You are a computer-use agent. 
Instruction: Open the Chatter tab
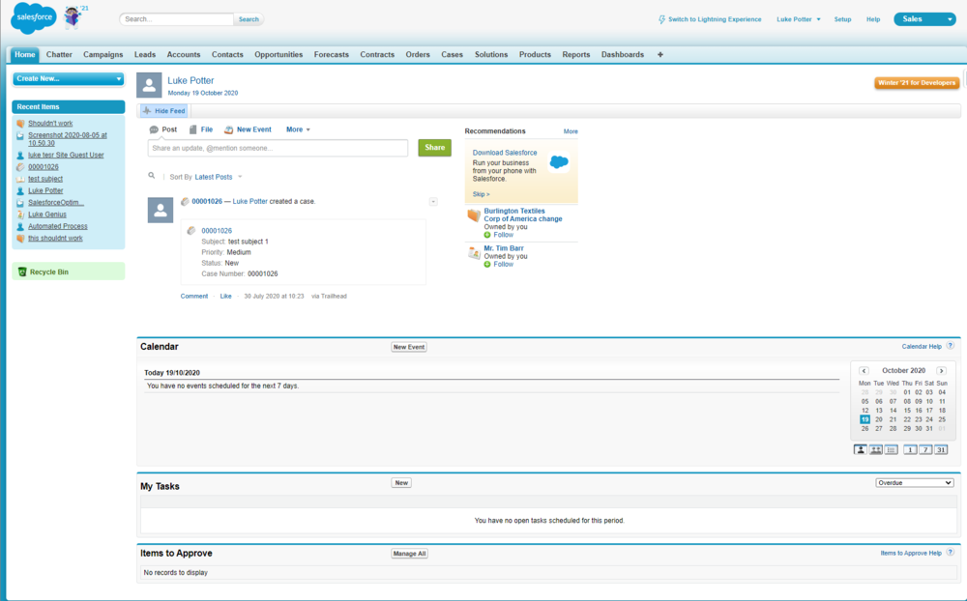(x=59, y=54)
